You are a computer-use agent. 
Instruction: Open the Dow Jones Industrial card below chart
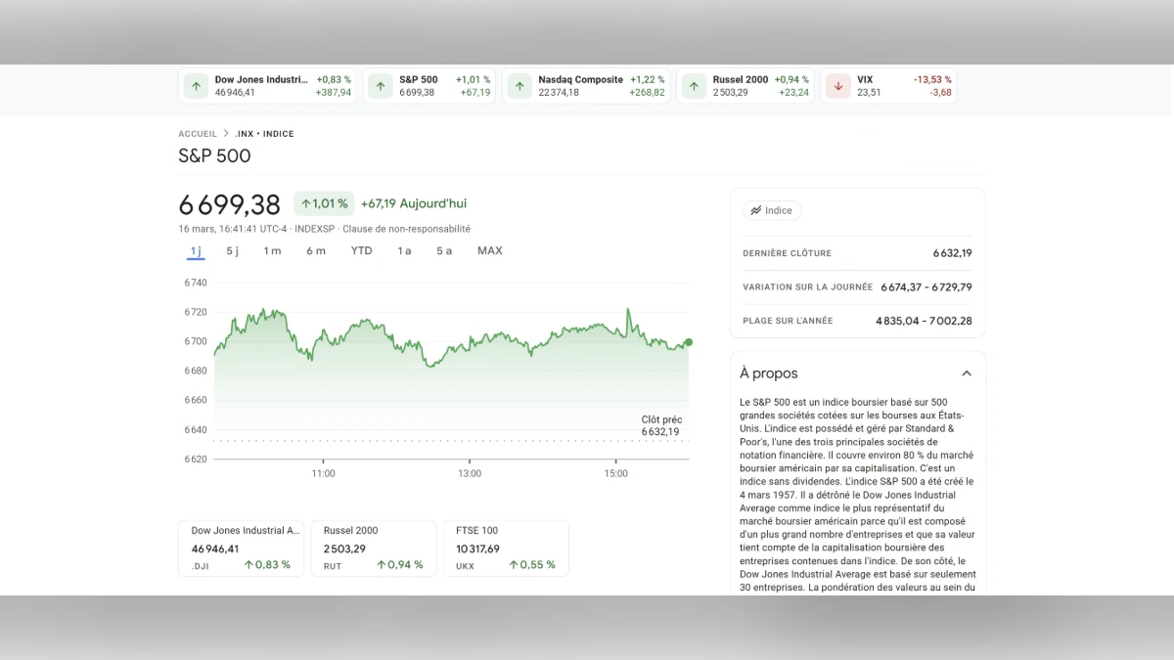[241, 548]
